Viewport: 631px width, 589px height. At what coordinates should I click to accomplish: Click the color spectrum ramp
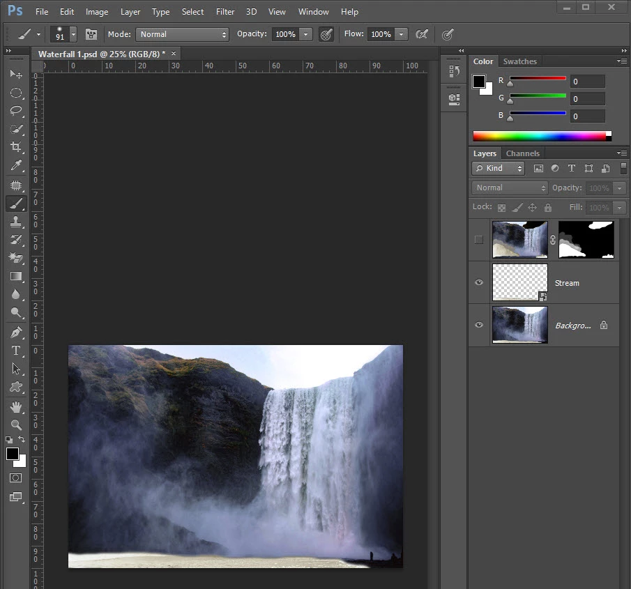(539, 137)
